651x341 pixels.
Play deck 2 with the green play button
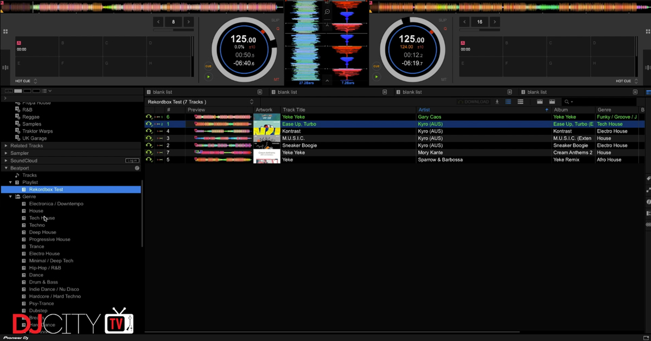[376, 77]
